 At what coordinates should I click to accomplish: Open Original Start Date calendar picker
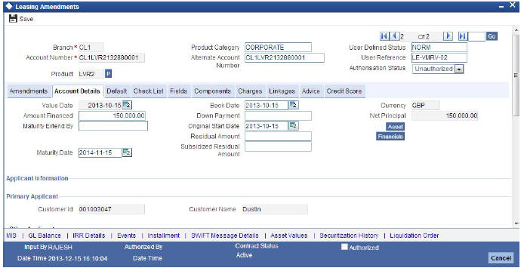click(x=294, y=125)
